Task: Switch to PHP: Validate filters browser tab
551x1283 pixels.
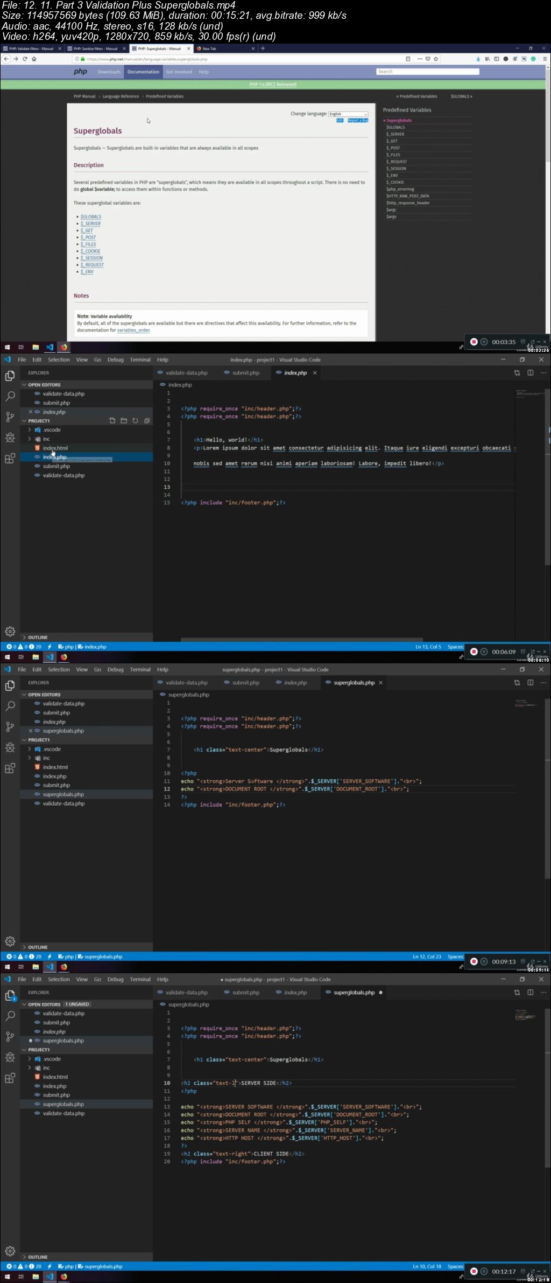Action: 31,48
